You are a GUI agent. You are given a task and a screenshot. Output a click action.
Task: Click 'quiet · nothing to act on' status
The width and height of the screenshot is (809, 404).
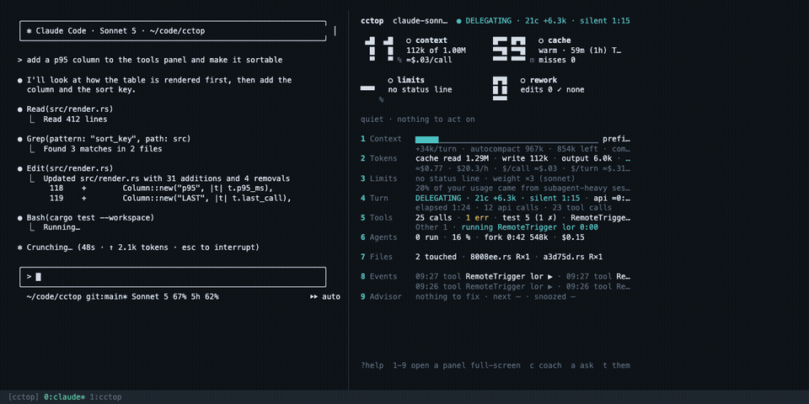click(x=418, y=120)
